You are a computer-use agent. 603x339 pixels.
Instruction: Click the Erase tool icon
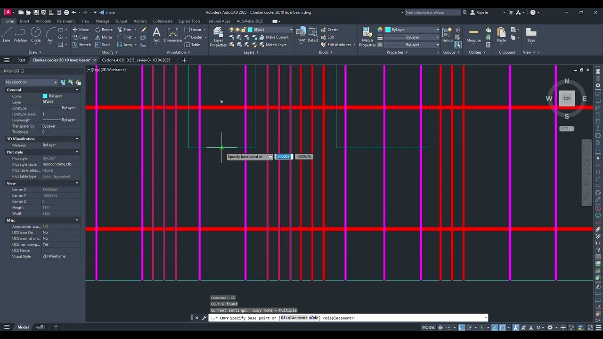144,30
